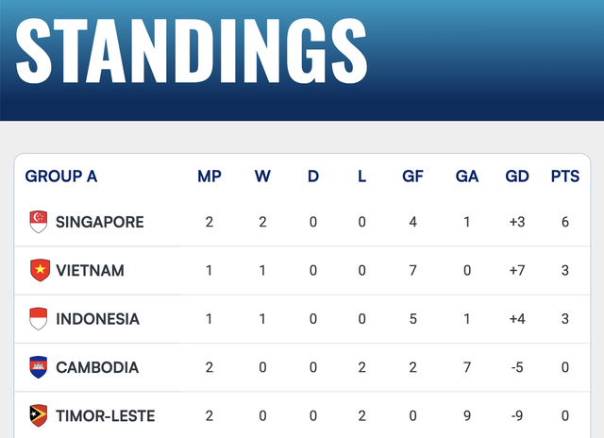
Task: Open the VIETNAM team link
Action: click(91, 270)
